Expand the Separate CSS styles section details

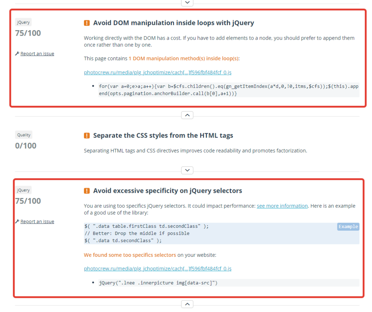[x=187, y=170]
